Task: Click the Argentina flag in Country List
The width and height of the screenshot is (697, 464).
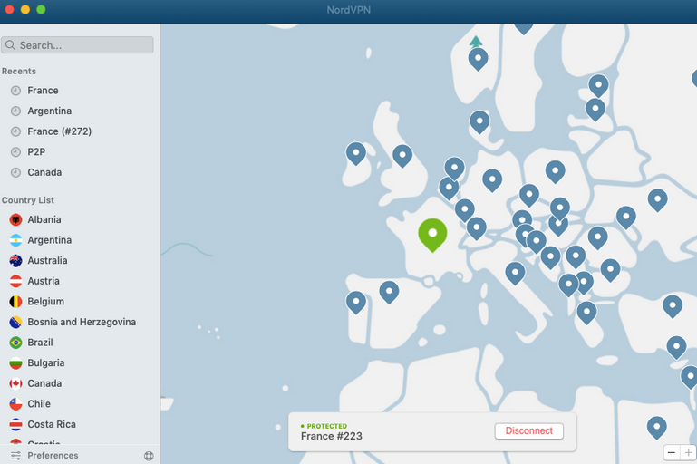Action: coord(15,240)
